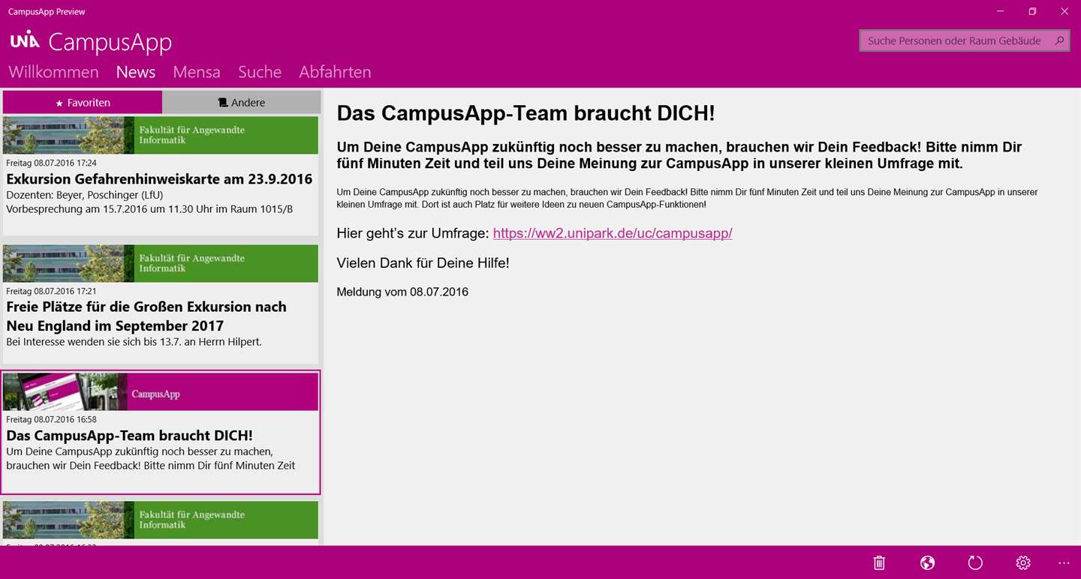
Task: Click the search magnifier icon
Action: coord(1059,40)
